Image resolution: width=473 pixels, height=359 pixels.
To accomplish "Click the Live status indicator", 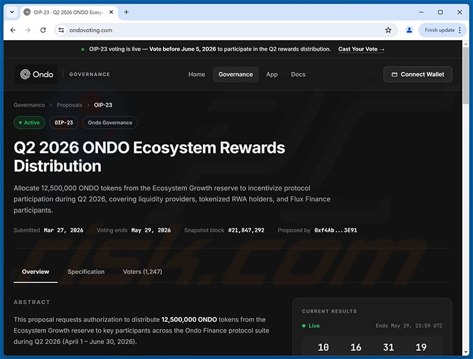I will [311, 326].
